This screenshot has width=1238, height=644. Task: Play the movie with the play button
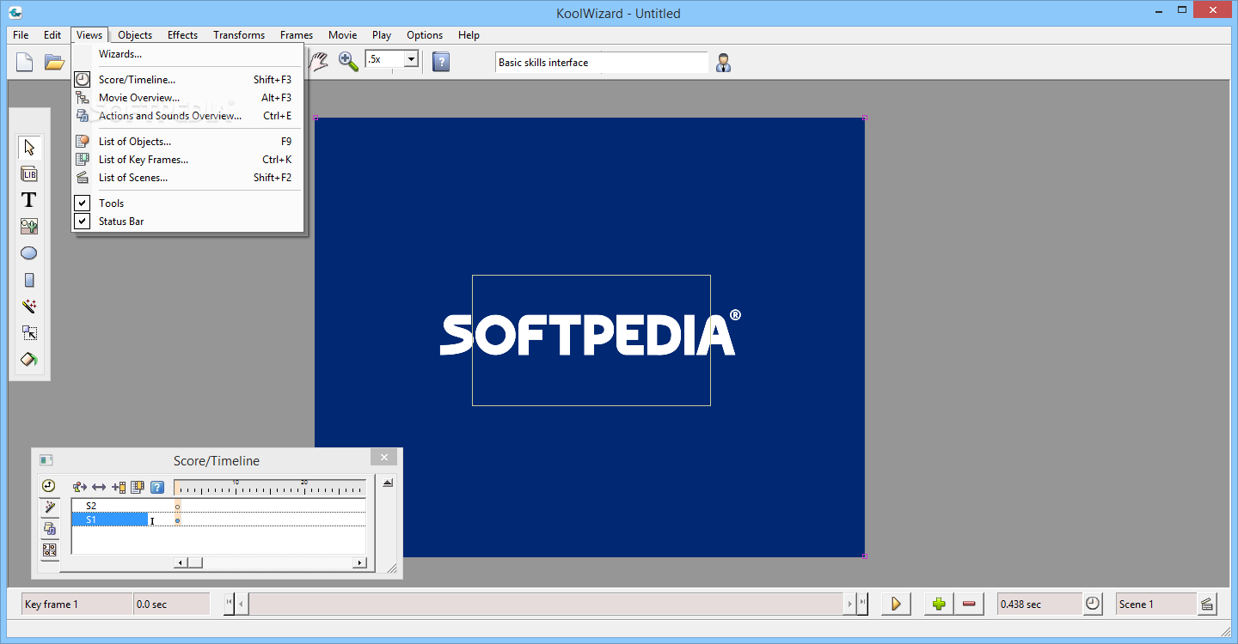coord(896,604)
